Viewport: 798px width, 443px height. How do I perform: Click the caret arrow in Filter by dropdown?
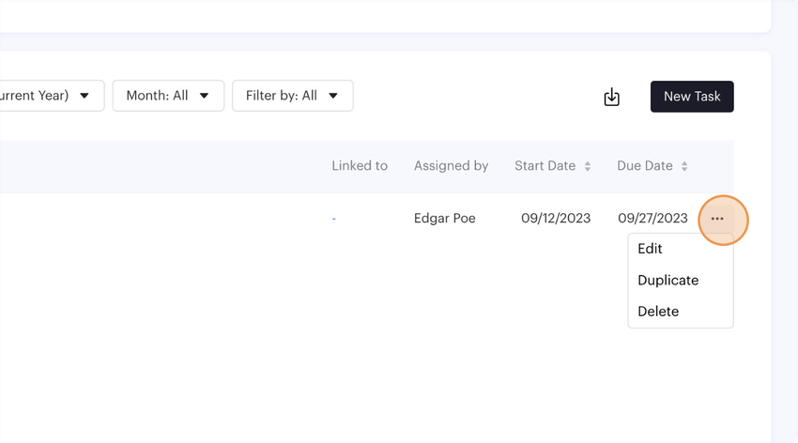333,96
